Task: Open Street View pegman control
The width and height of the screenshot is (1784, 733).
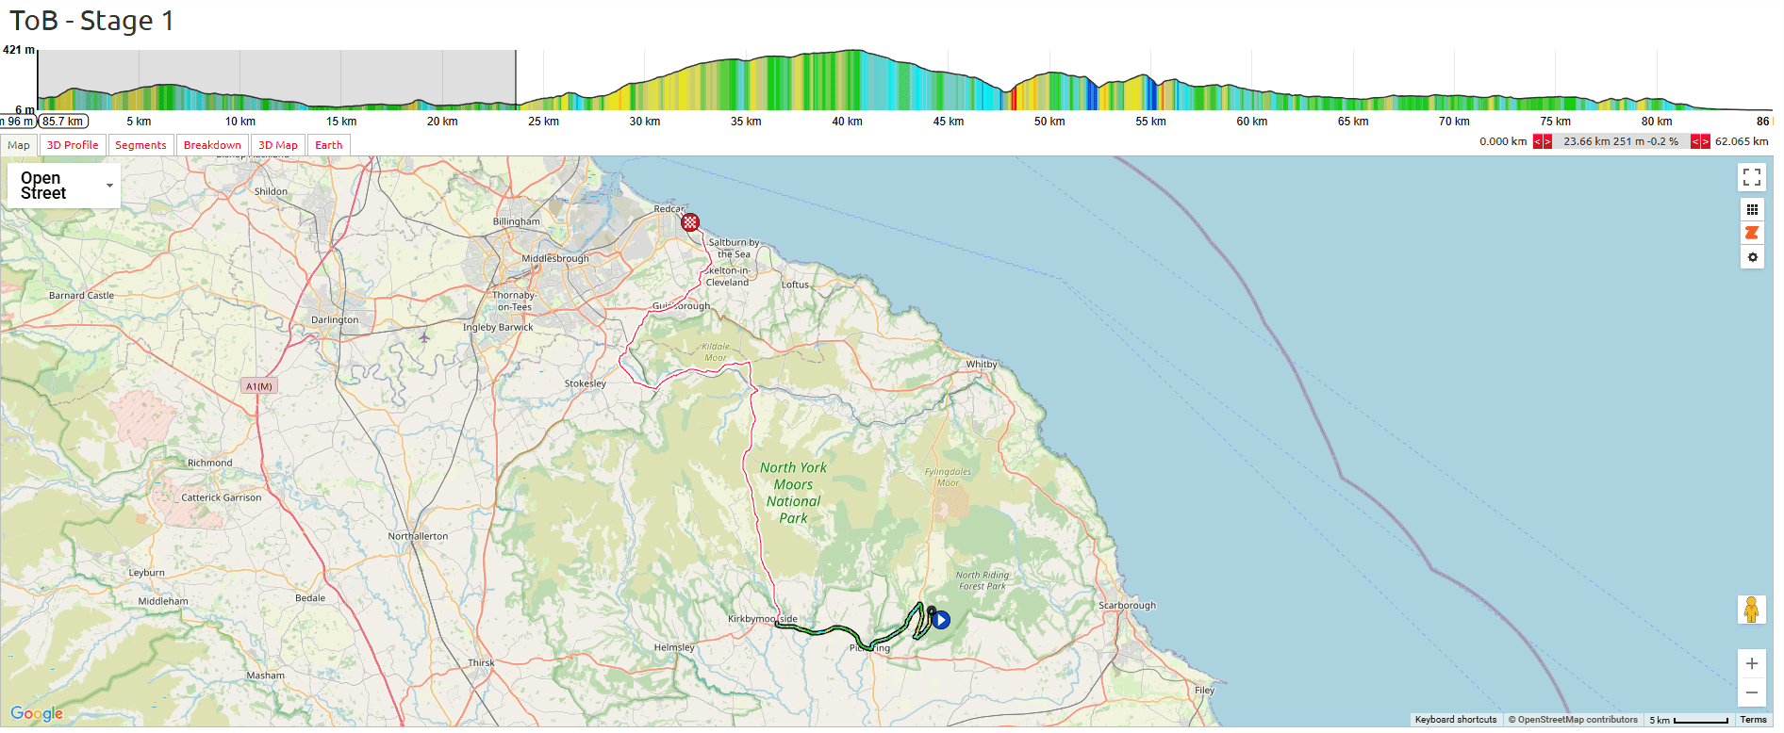Action: pyautogui.click(x=1751, y=610)
